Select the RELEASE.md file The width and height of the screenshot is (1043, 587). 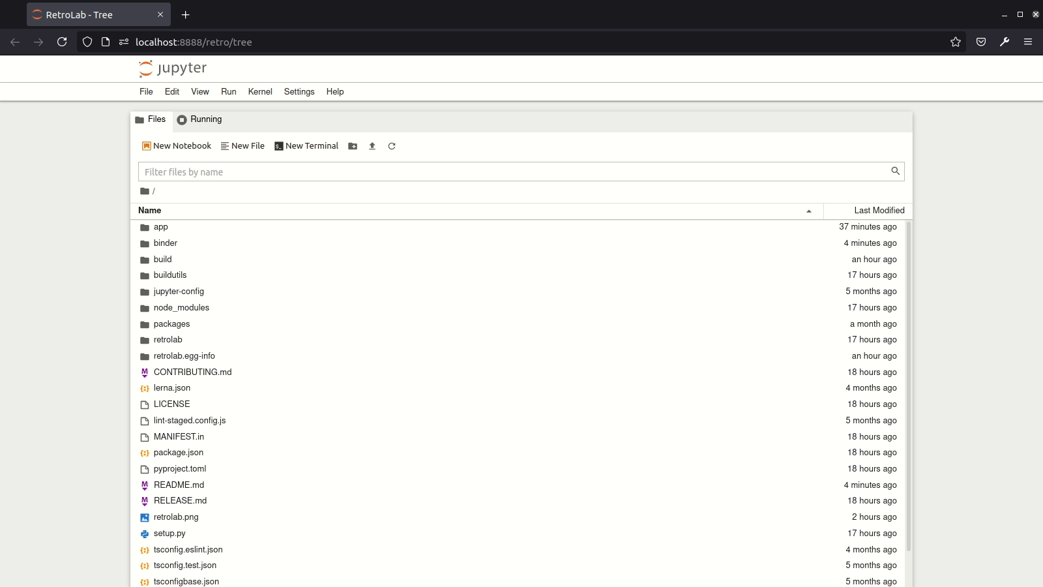(x=518, y=501)
